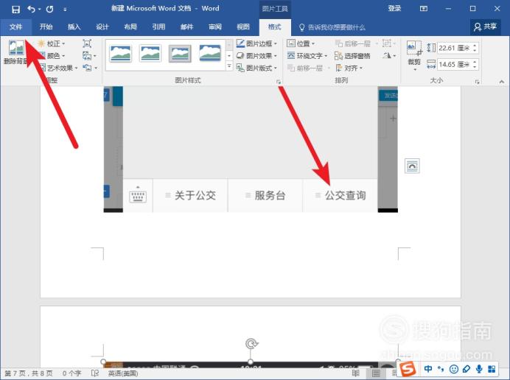Click the 裁剪 (Crop) icon
510x380 pixels.
(x=414, y=48)
